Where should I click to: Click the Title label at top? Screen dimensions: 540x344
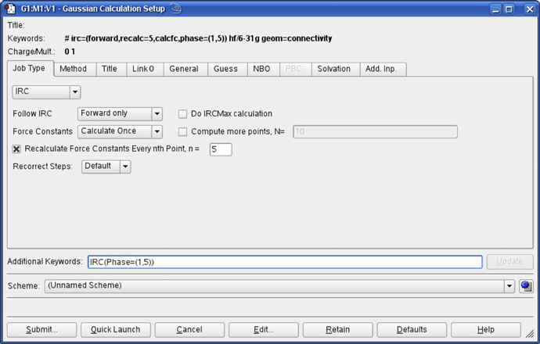click(x=16, y=25)
